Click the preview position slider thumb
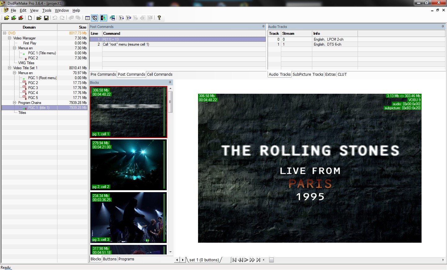The image size is (447, 270). tap(271, 260)
